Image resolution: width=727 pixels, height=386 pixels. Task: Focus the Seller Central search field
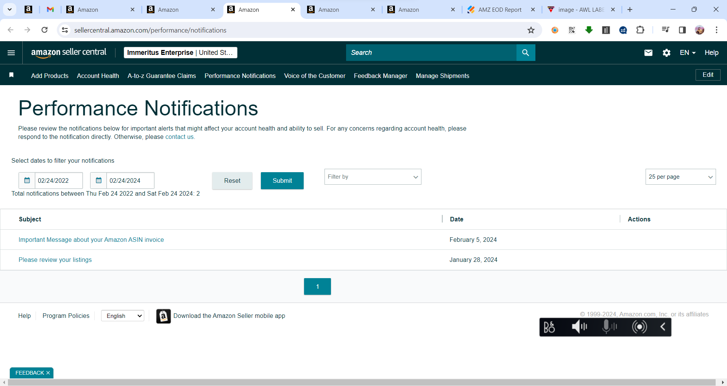pos(431,53)
